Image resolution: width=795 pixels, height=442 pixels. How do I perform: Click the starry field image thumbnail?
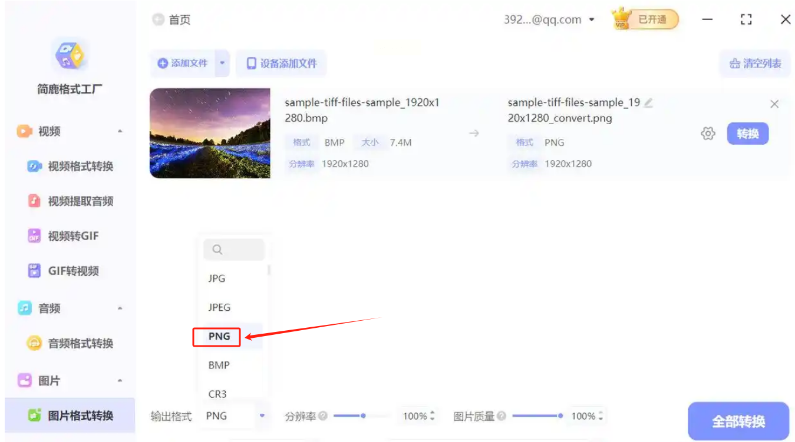tap(210, 133)
